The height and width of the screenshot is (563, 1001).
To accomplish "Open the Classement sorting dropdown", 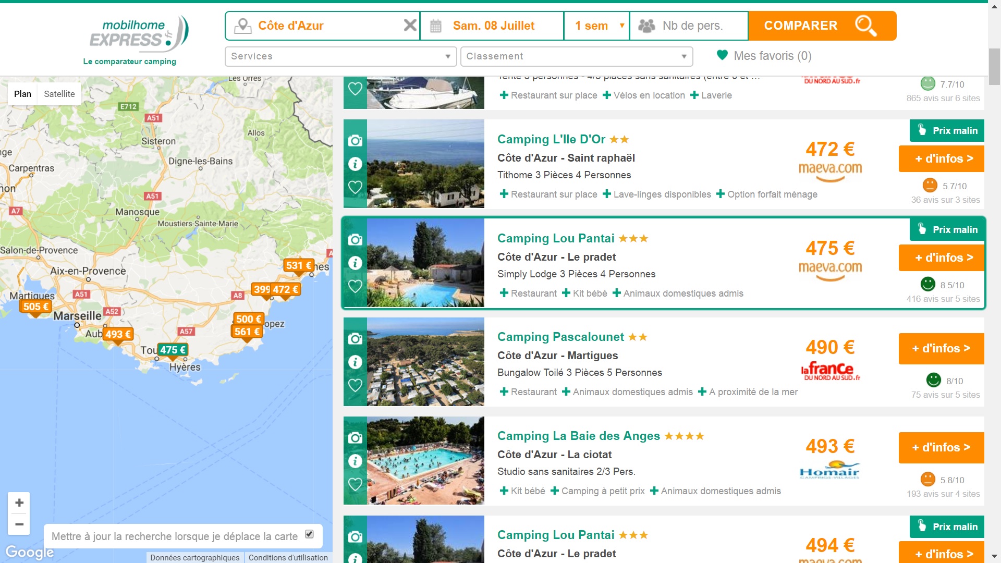I will (x=576, y=56).
